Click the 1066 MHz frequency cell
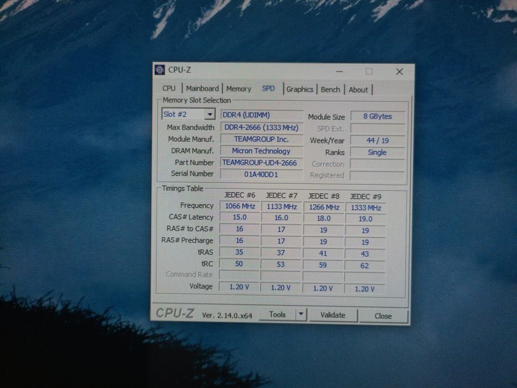This screenshot has height=388, width=517. pyautogui.click(x=240, y=206)
